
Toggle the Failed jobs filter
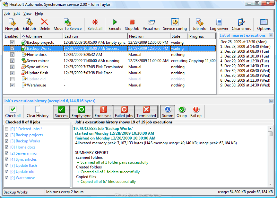124,112
